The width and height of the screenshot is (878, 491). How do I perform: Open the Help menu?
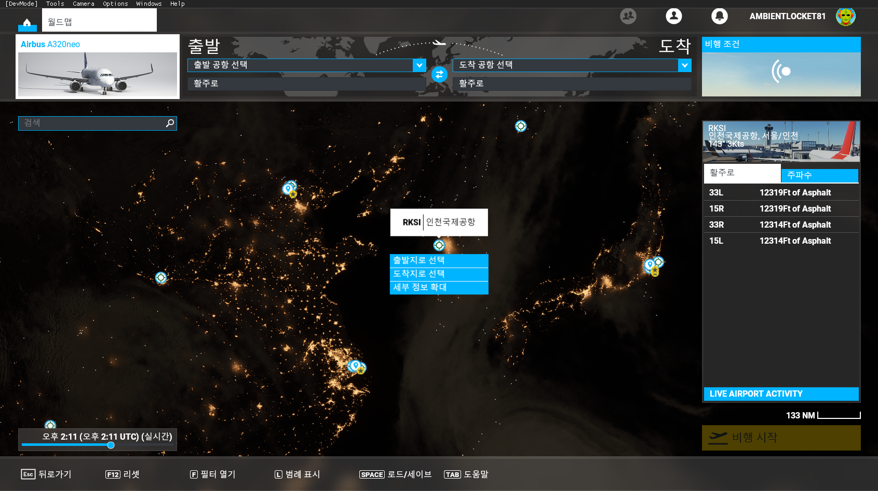click(178, 4)
